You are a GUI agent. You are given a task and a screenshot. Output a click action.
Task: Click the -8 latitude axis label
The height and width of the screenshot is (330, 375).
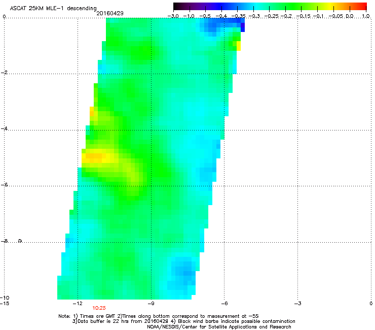coord(4,241)
